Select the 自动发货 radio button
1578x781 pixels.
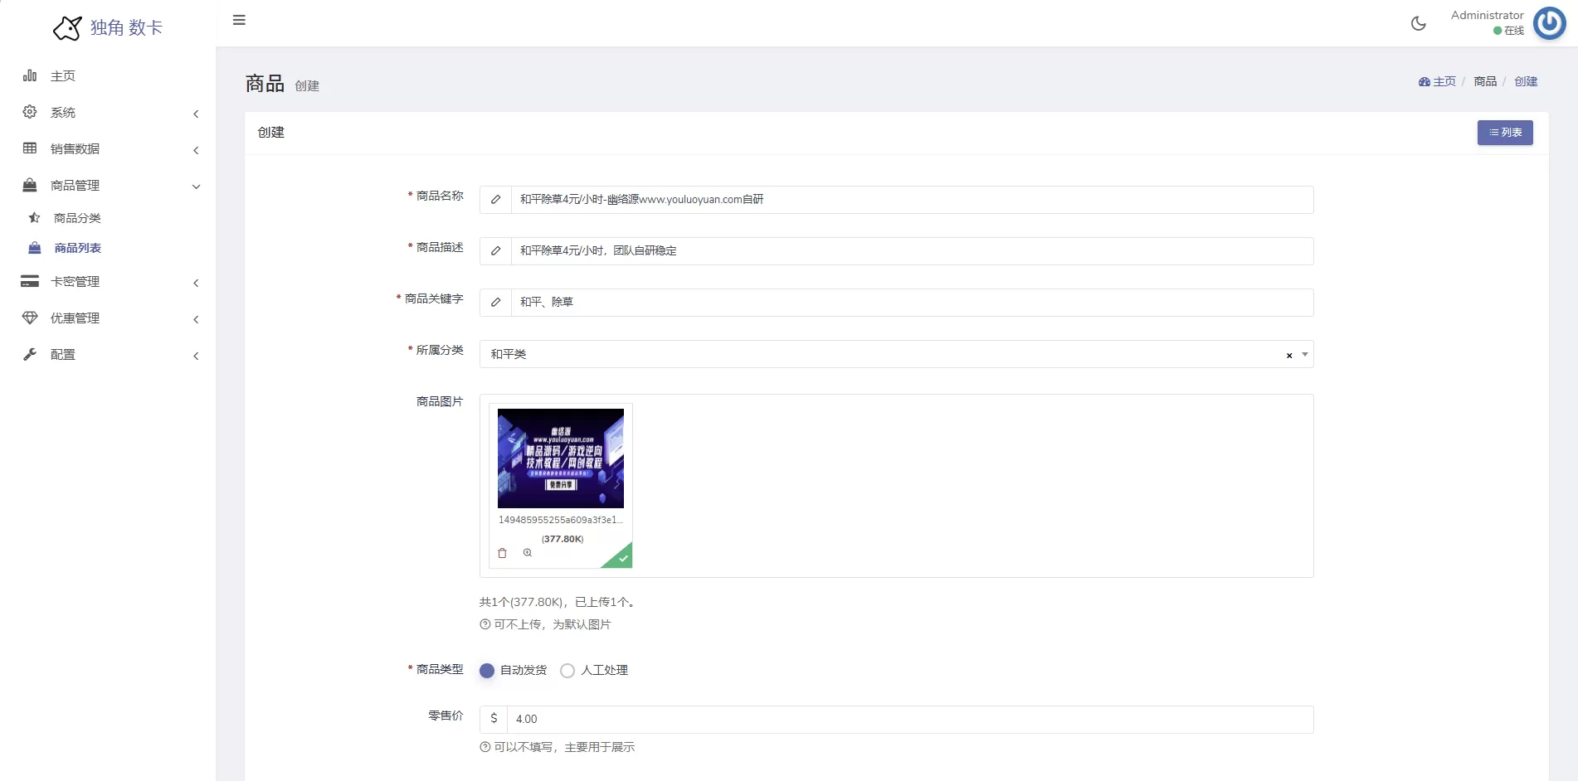point(487,671)
